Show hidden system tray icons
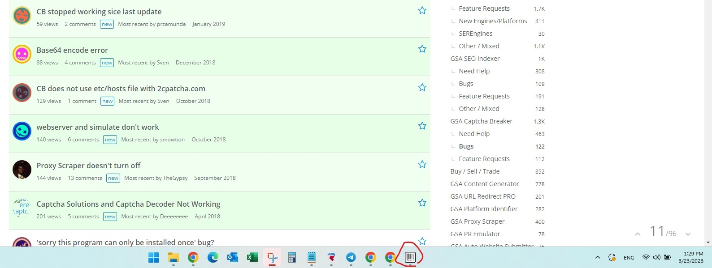Screen dimensions: 712x268 click(597, 257)
